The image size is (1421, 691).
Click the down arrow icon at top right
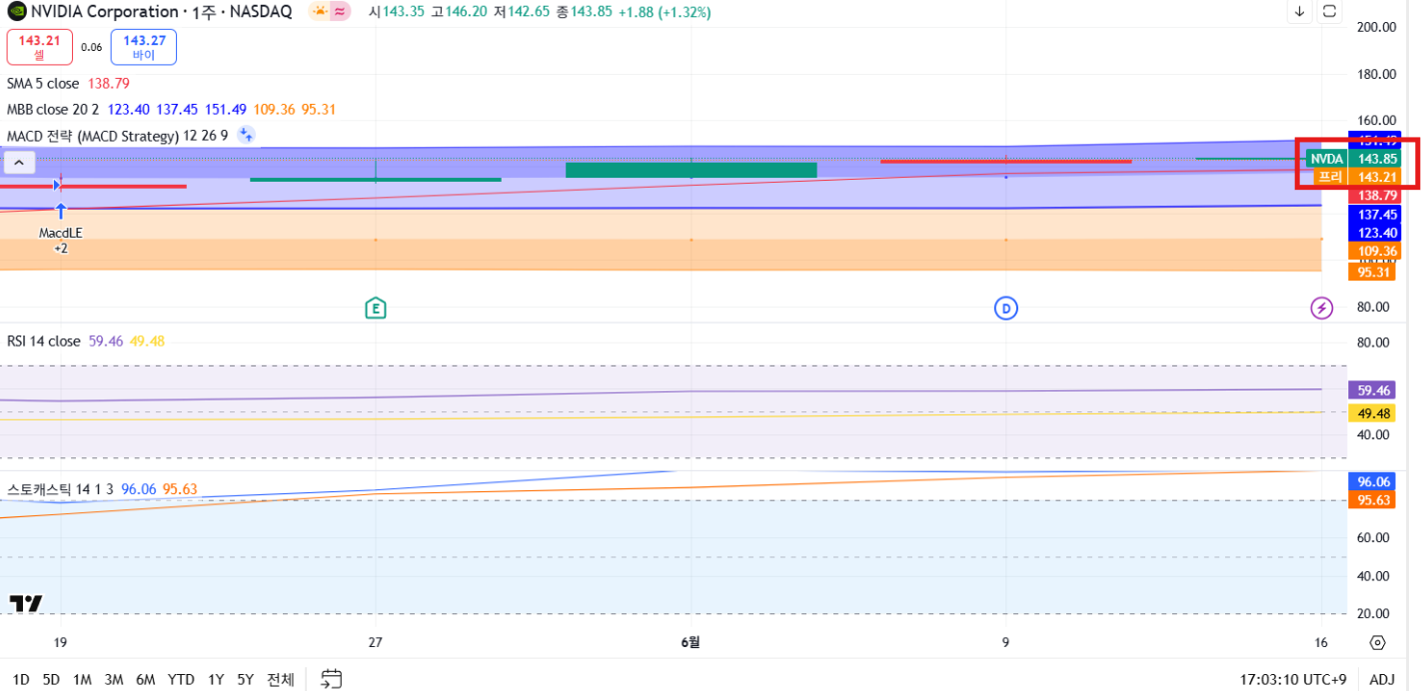point(1300,11)
